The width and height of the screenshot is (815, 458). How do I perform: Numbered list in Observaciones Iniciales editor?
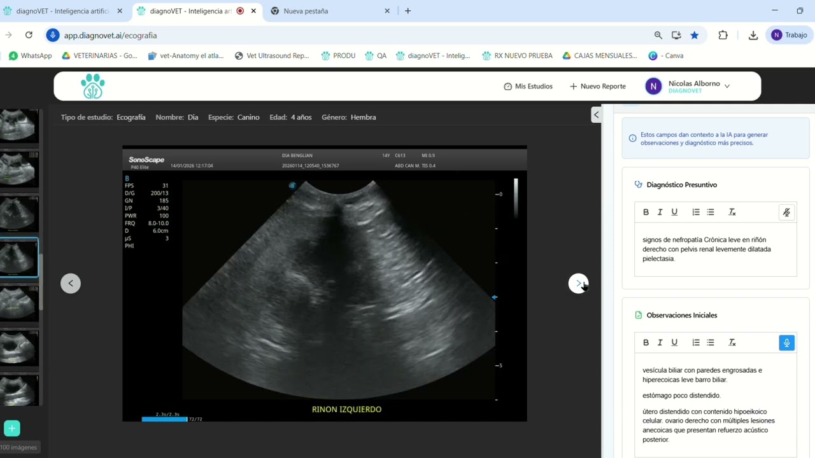(696, 342)
